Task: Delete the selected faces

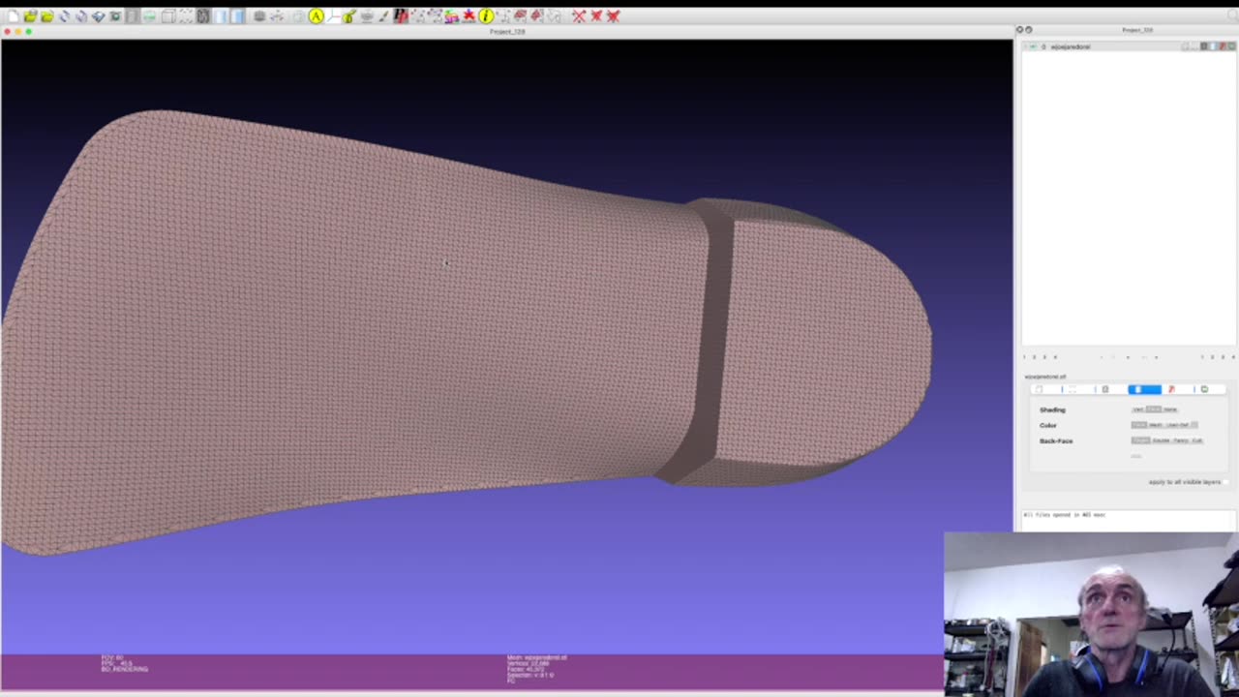Action: (x=596, y=15)
